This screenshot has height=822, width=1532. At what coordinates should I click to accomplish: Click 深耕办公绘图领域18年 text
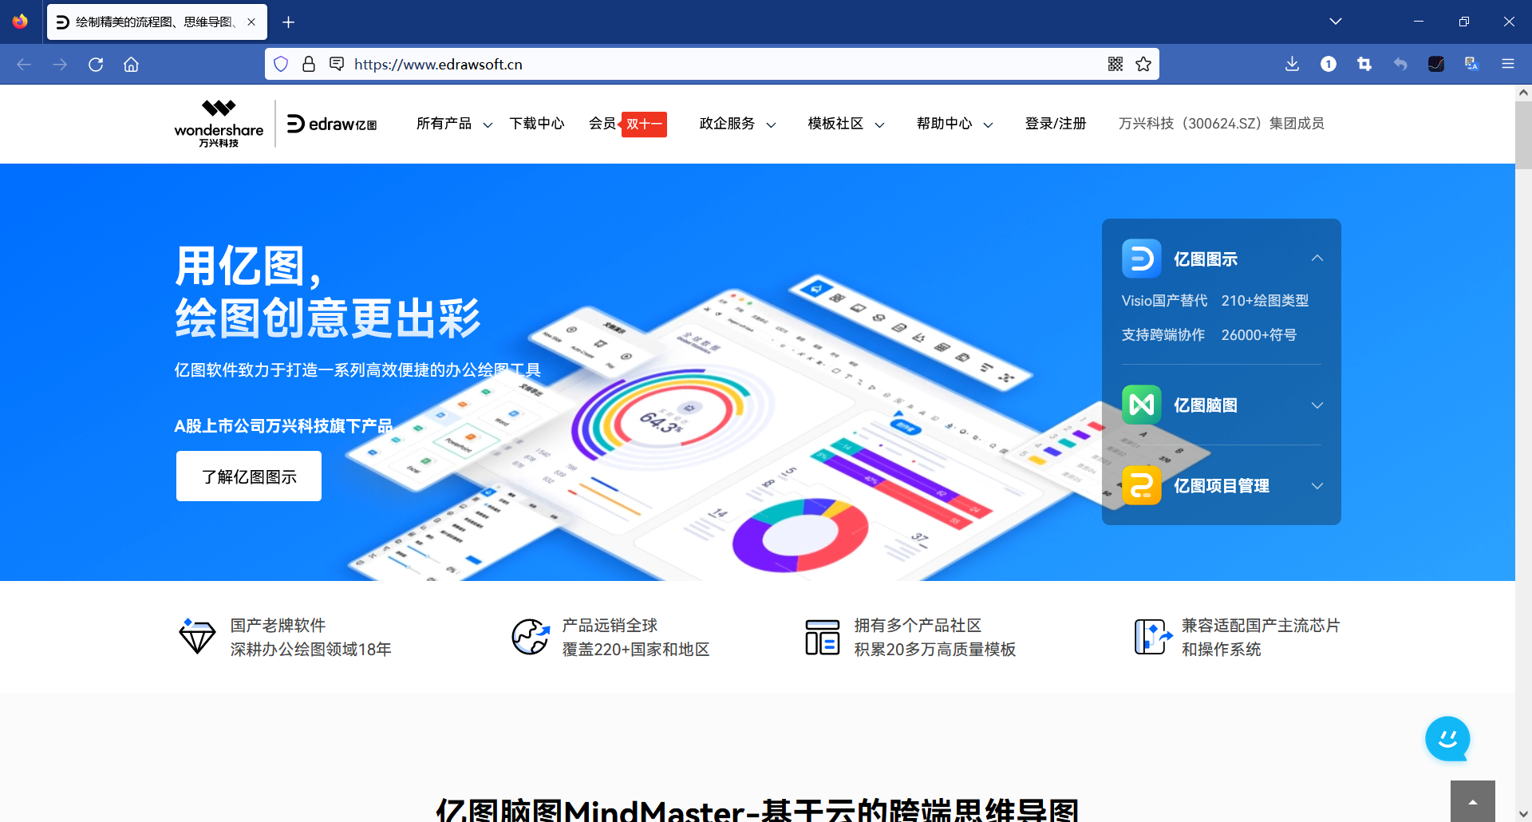pyautogui.click(x=311, y=650)
